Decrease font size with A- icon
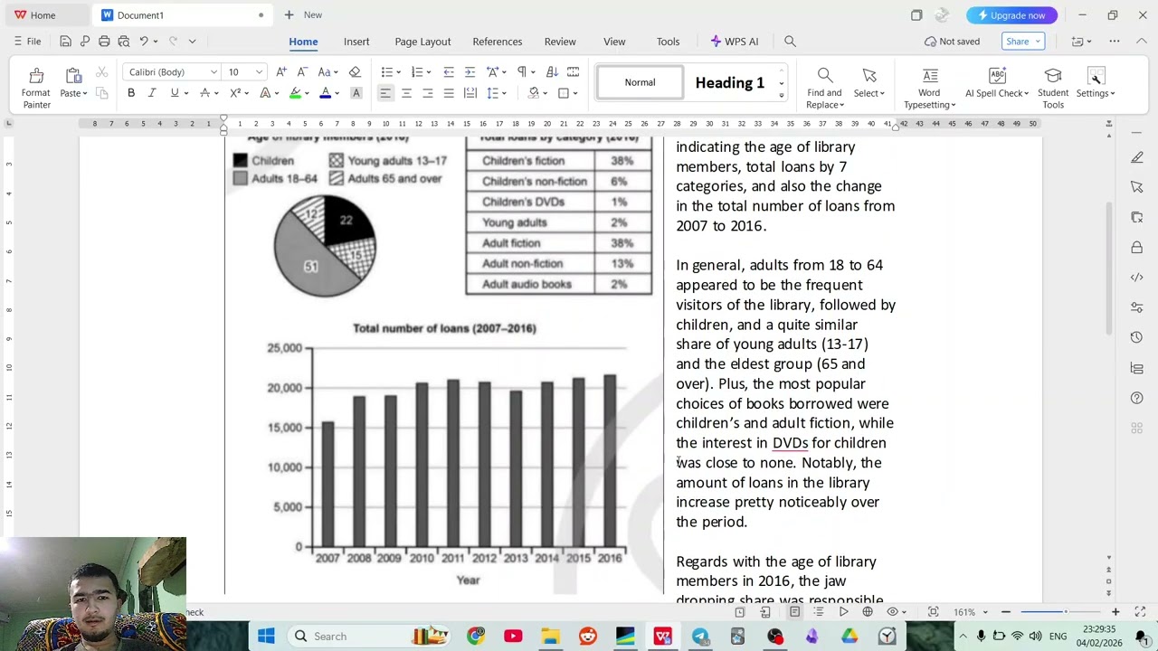 (302, 72)
